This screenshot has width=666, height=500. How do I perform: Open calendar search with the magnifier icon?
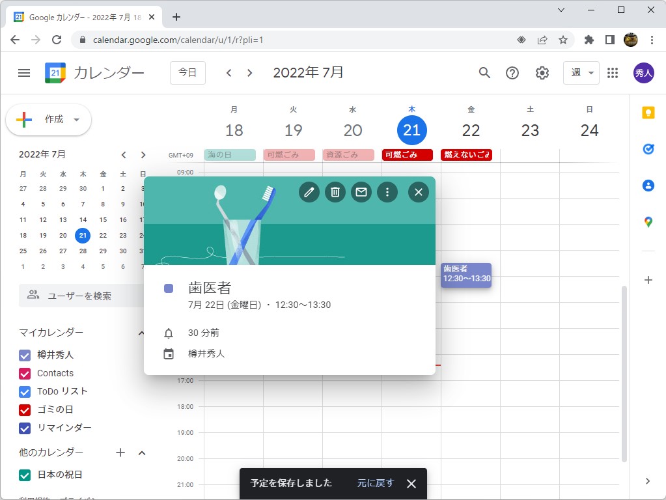coord(484,73)
